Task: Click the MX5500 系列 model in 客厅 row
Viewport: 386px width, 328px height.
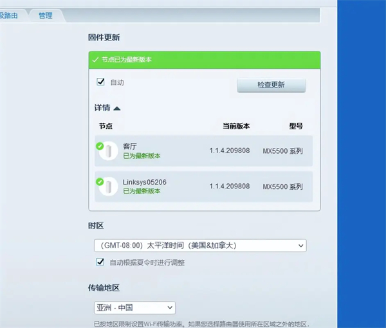Action: tap(282, 151)
